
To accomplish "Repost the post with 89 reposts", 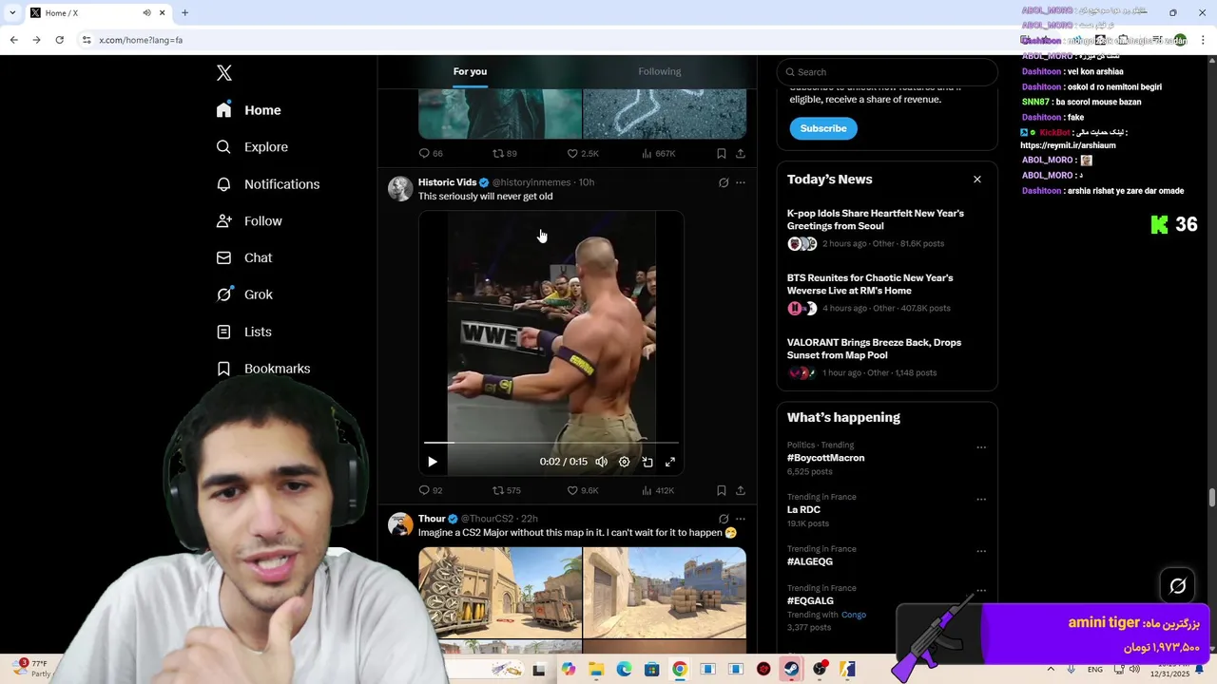I will [x=504, y=154].
